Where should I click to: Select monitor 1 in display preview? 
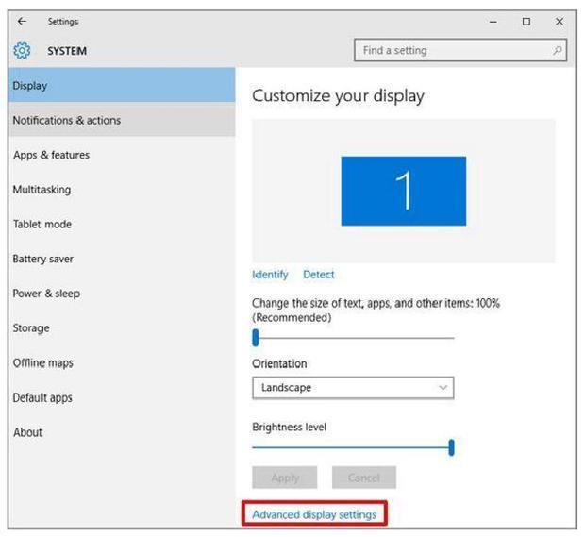click(x=403, y=191)
